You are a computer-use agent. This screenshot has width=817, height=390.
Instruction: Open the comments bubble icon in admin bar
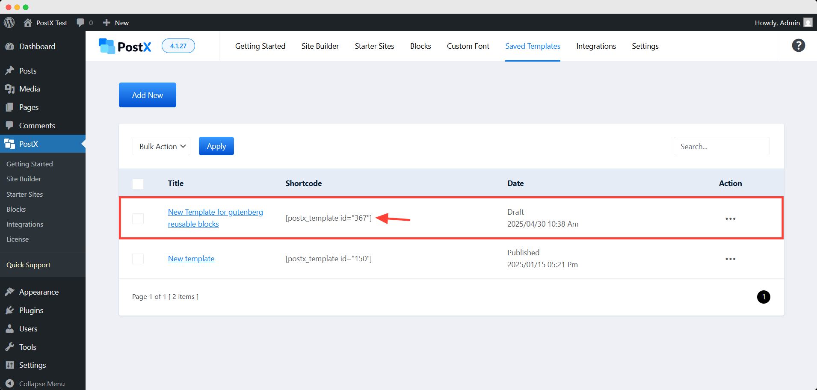(x=80, y=23)
